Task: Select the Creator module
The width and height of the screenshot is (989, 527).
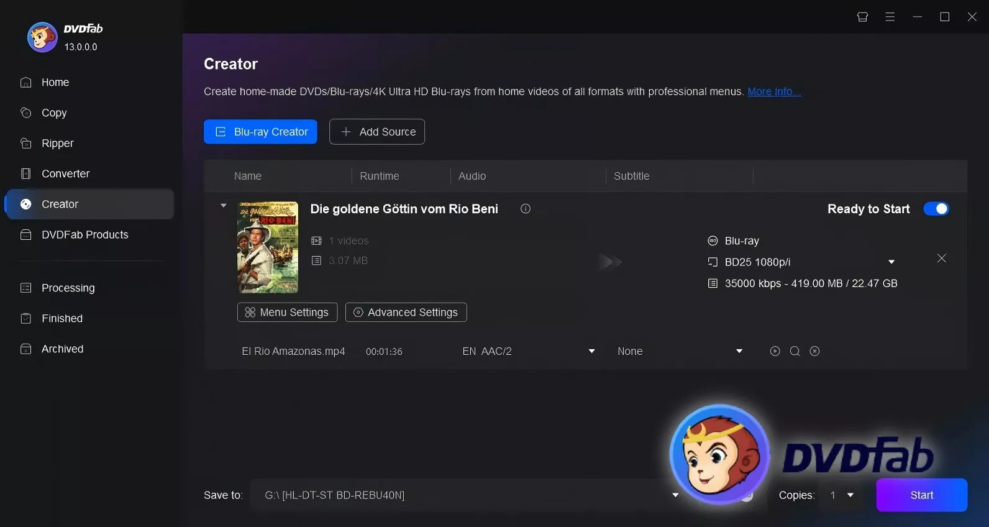Action: 89,204
